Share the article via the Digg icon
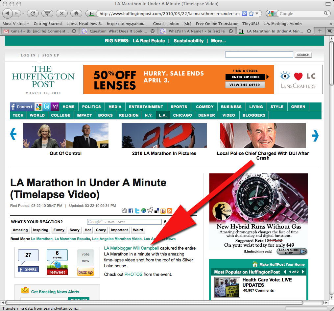334x311 pixels. pyautogui.click(x=124, y=211)
